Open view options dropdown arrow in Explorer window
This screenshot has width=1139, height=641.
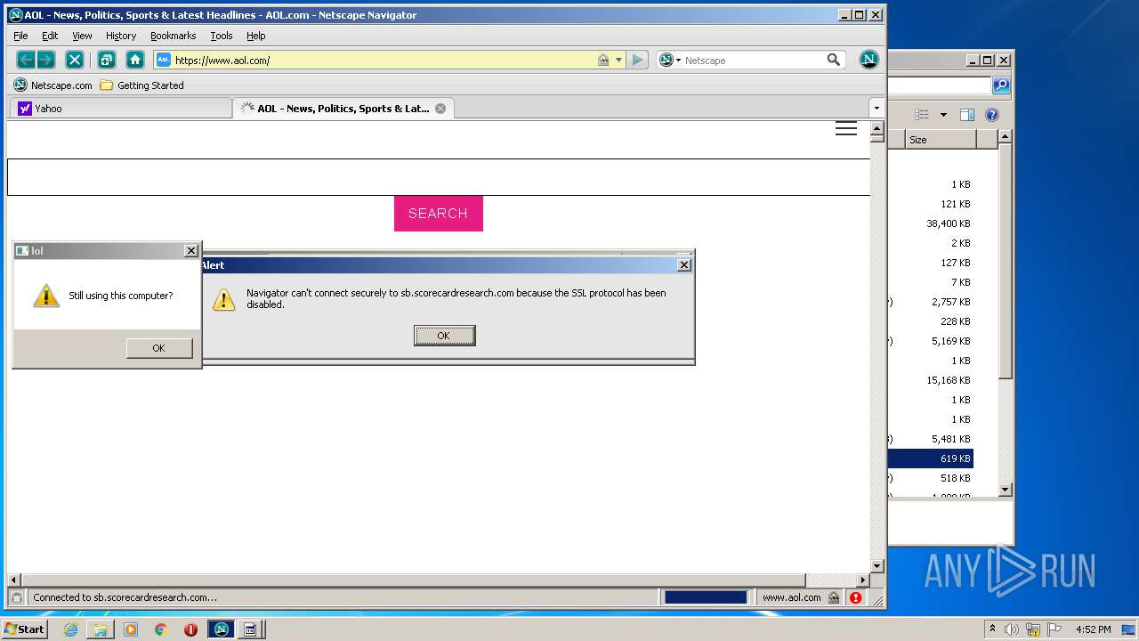pyautogui.click(x=943, y=115)
